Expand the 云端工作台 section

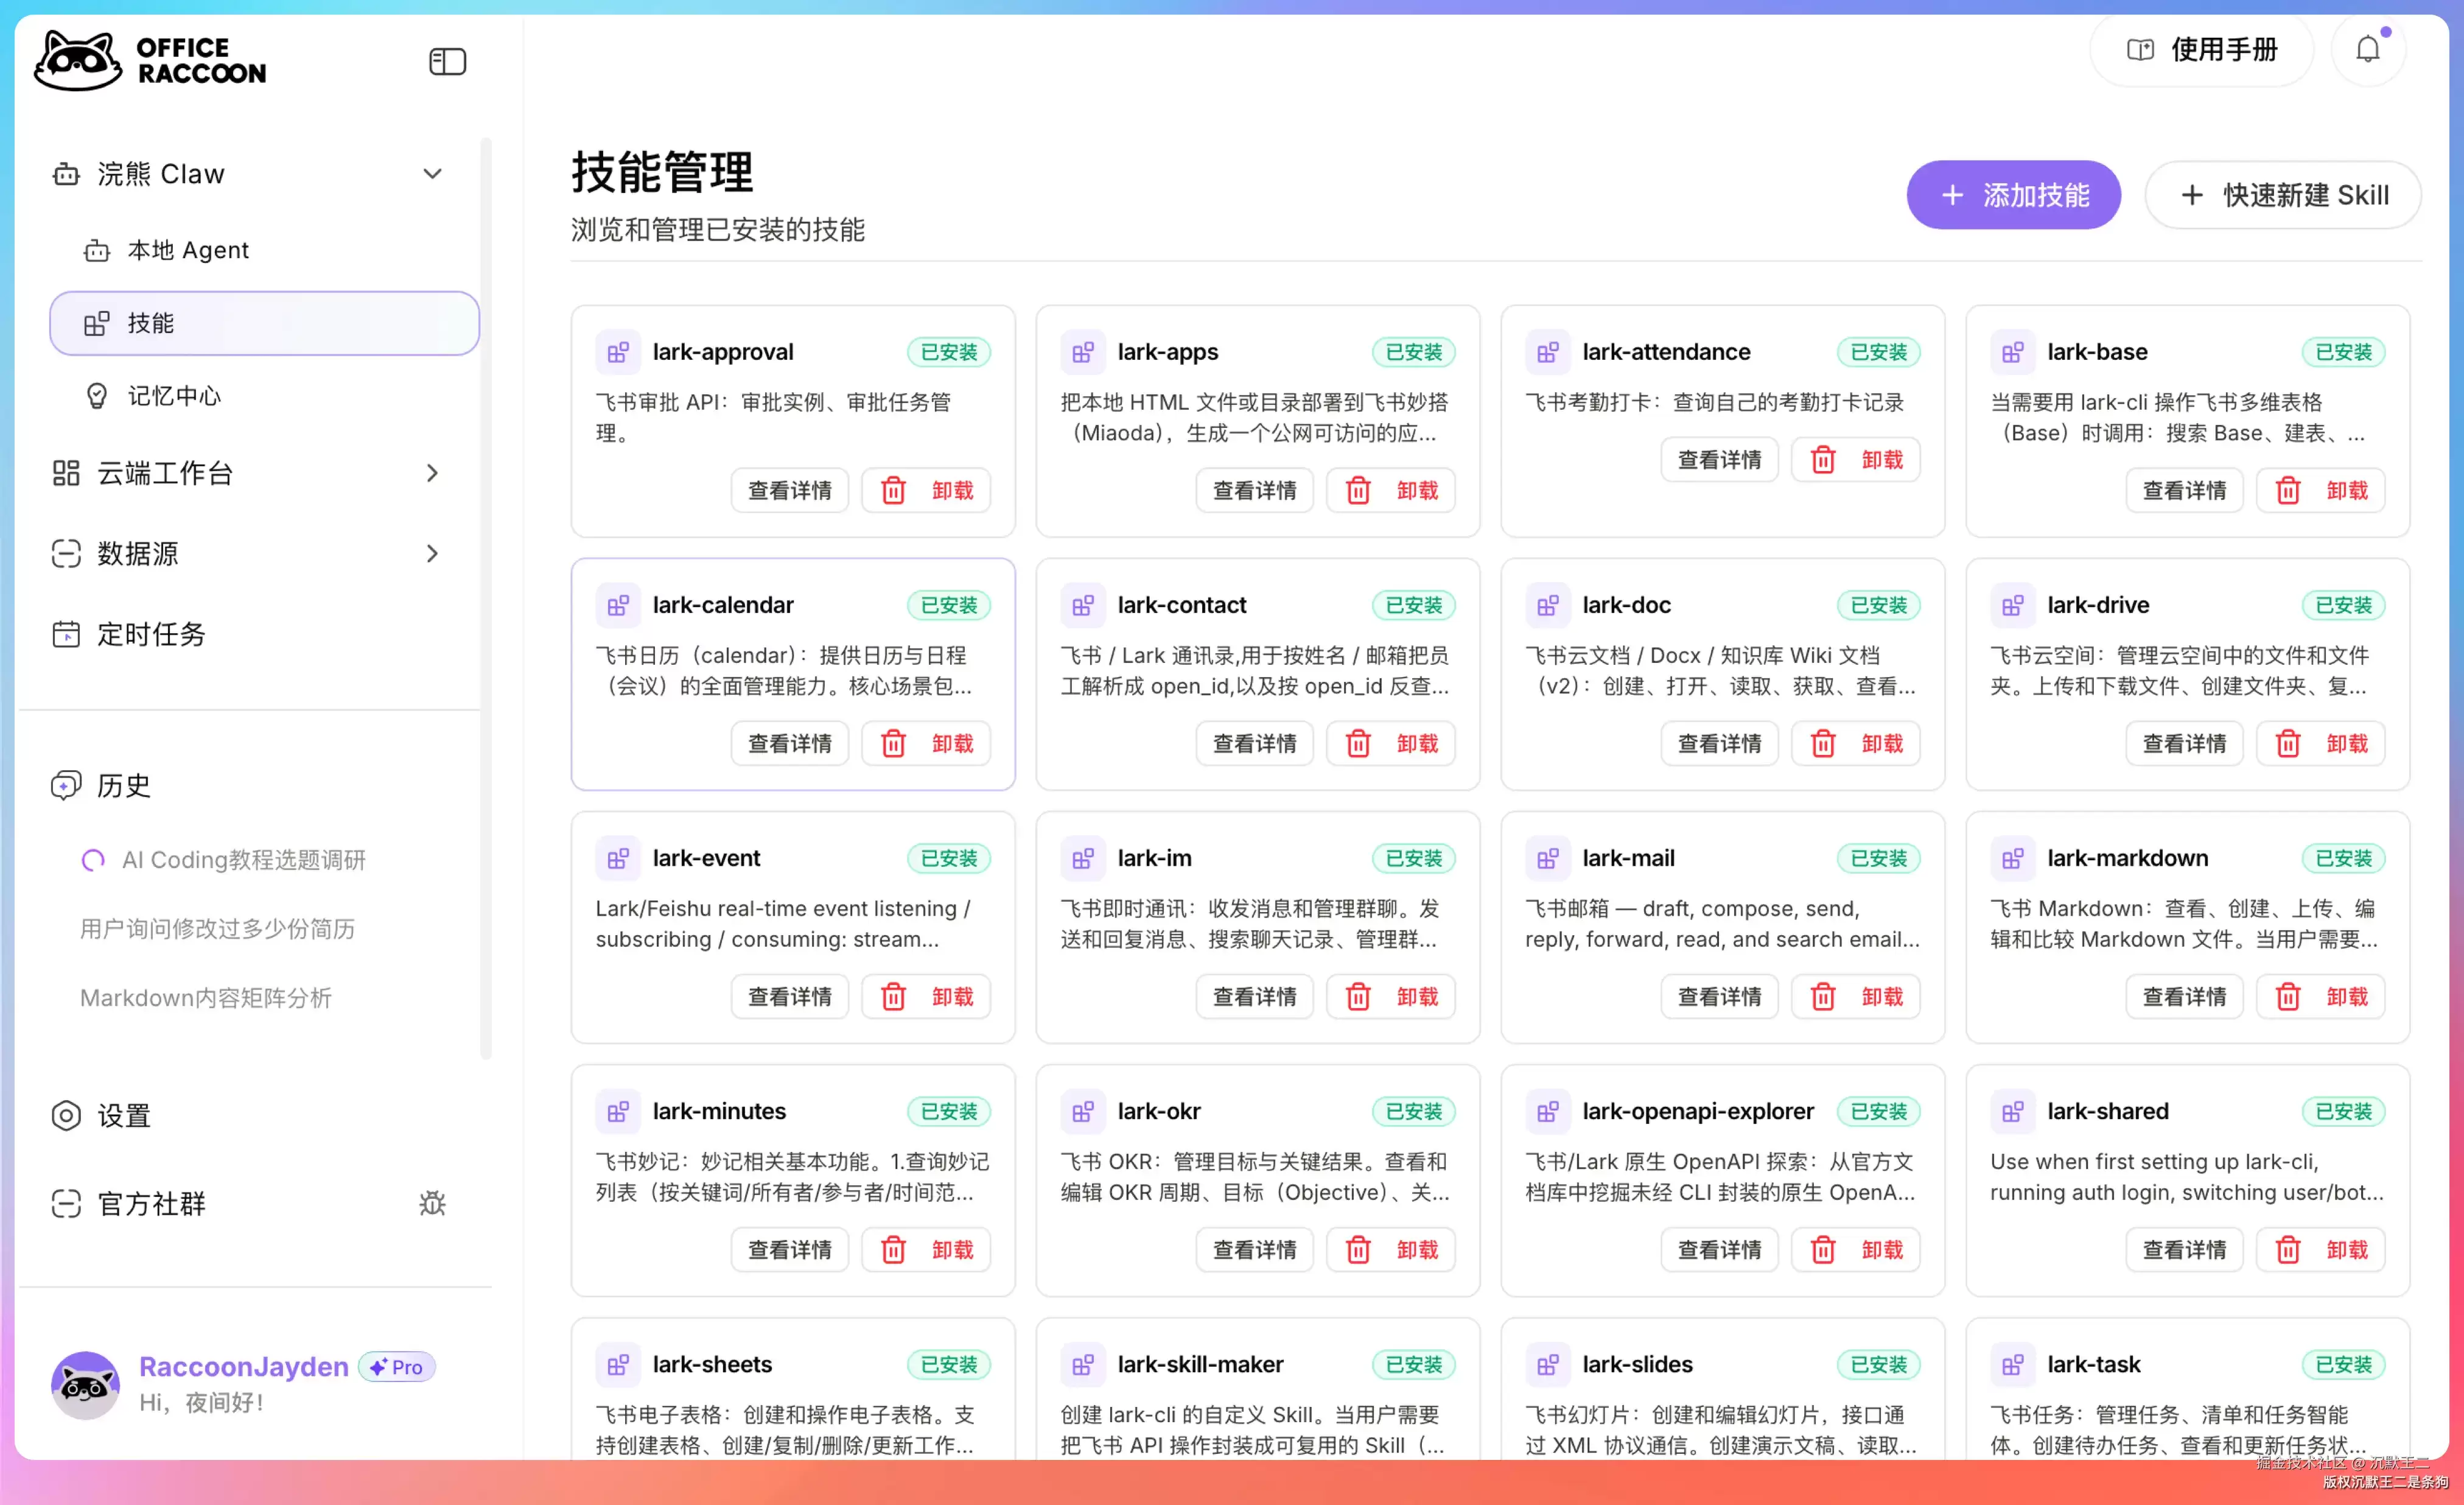click(x=432, y=473)
